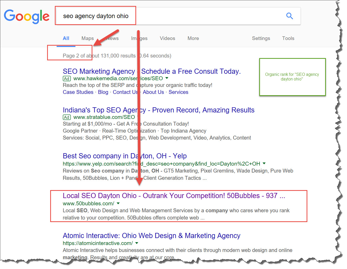The width and height of the screenshot is (347, 269).
Task: Click 'Local SEO, Web Design and Web Management' snippet
Action: pyautogui.click(x=176, y=214)
